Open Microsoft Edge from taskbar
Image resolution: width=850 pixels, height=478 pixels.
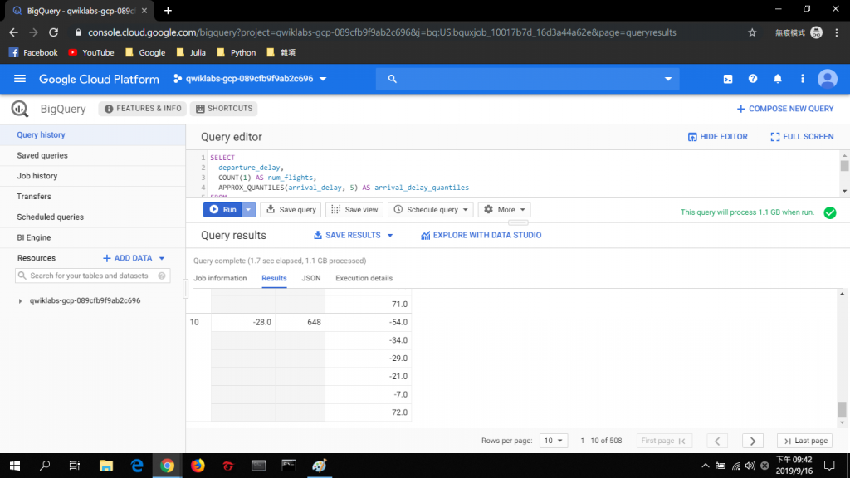click(137, 466)
